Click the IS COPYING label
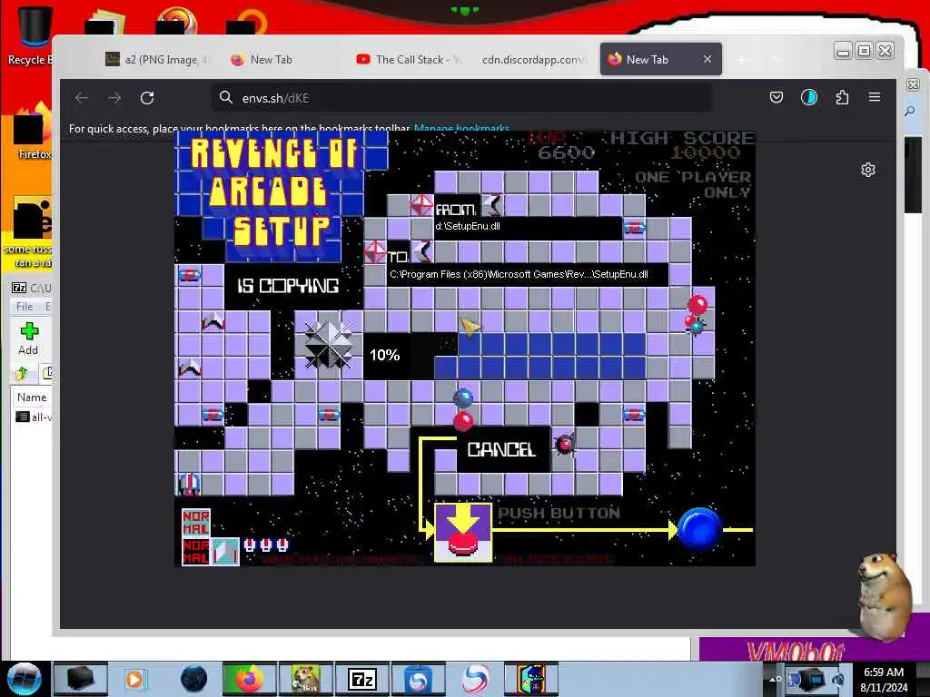This screenshot has width=930, height=697. pos(288,286)
